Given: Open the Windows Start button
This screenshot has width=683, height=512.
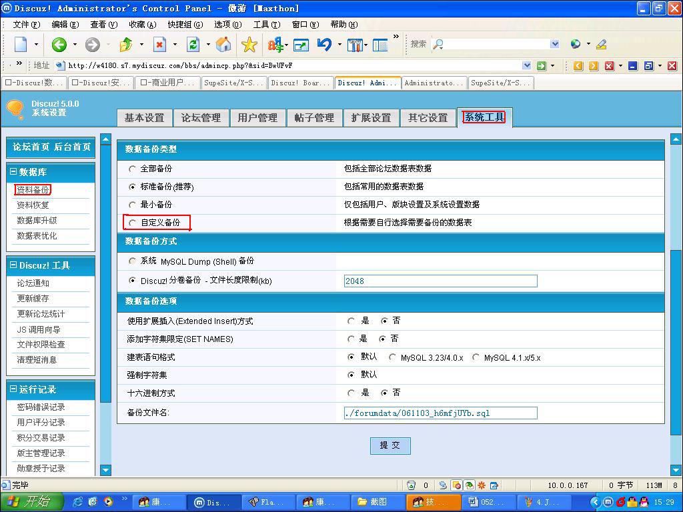Looking at the screenshot, I should 32,502.
